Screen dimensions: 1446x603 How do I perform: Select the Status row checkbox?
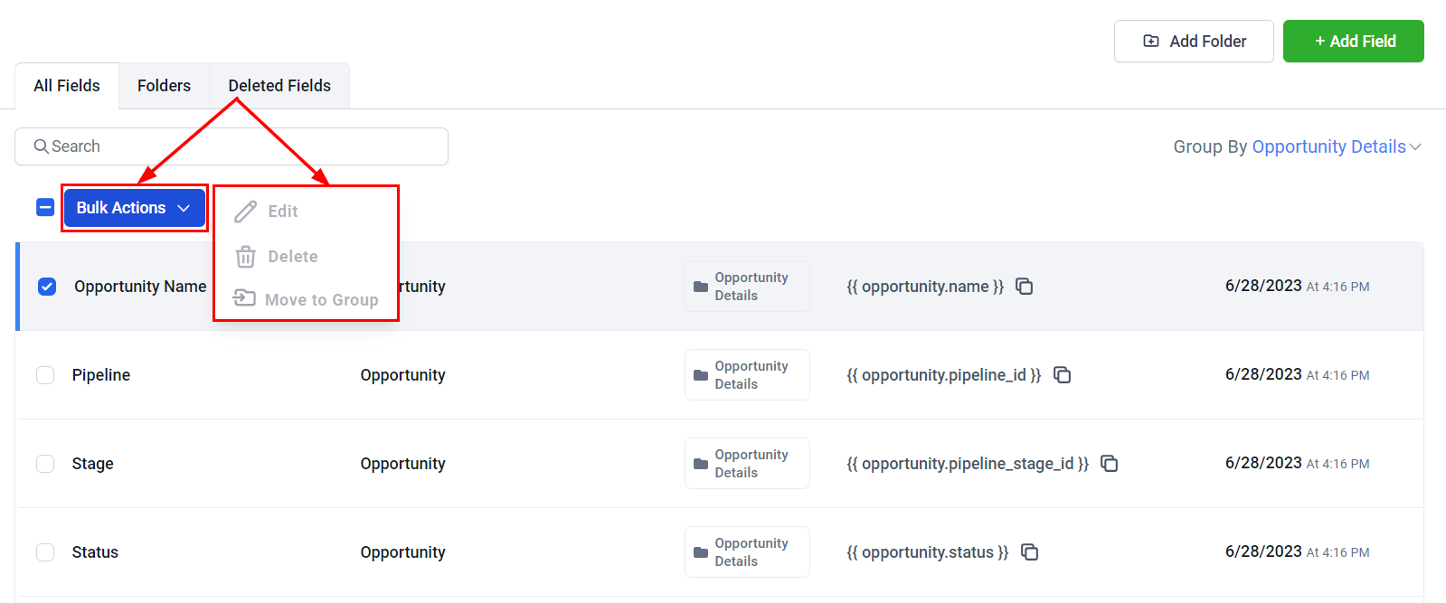(45, 552)
